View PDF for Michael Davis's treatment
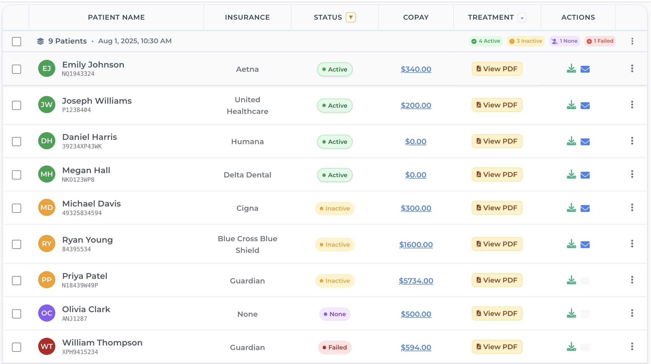The width and height of the screenshot is (651, 364). (497, 208)
